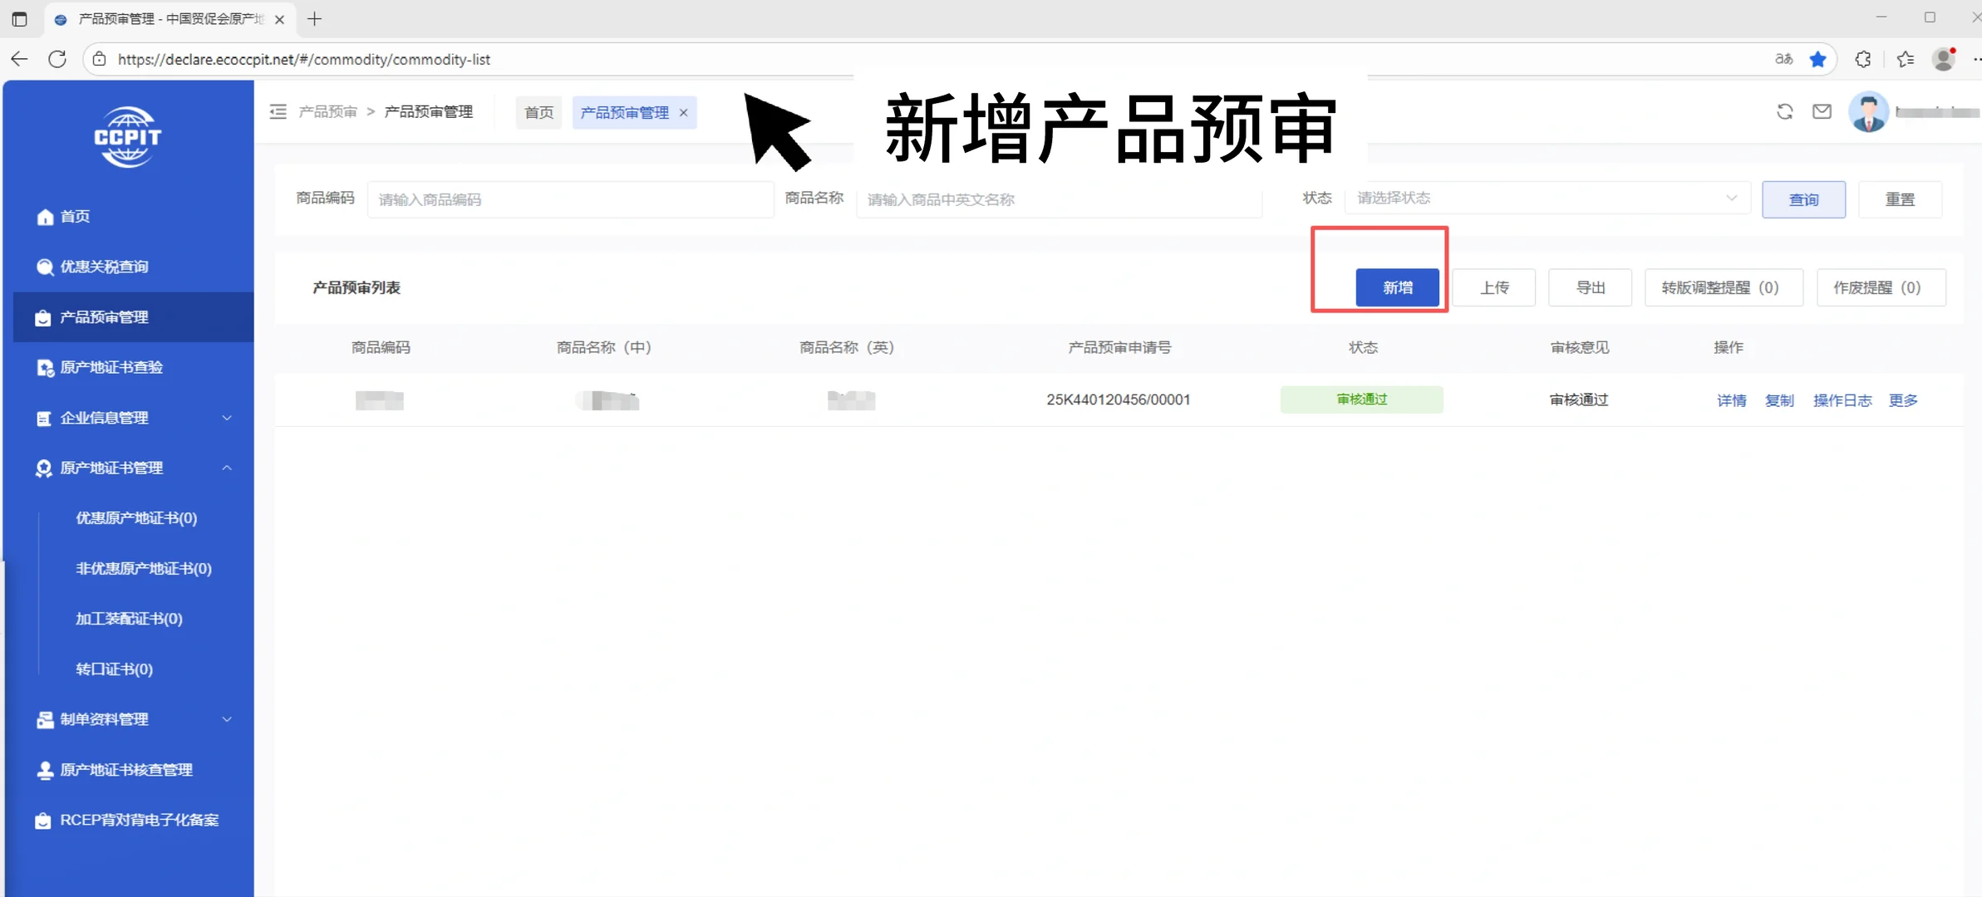The height and width of the screenshot is (897, 1982).
Task: 收起原产地证书管理子菜单
Action: (227, 468)
